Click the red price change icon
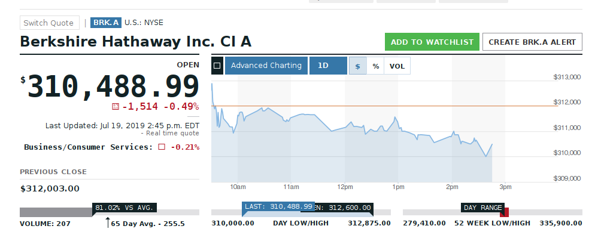Viewport: 598px width, 232px height. pyautogui.click(x=115, y=107)
